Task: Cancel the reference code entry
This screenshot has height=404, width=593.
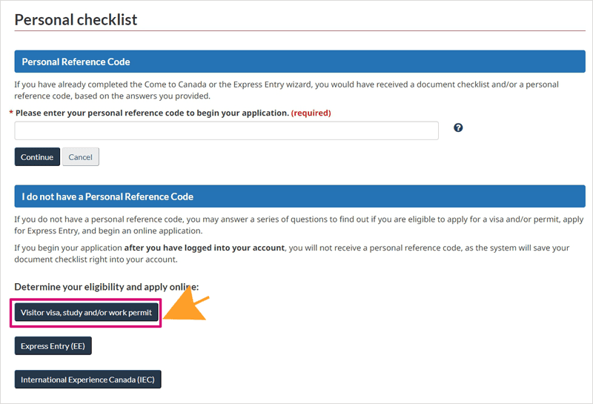Action: tap(81, 156)
